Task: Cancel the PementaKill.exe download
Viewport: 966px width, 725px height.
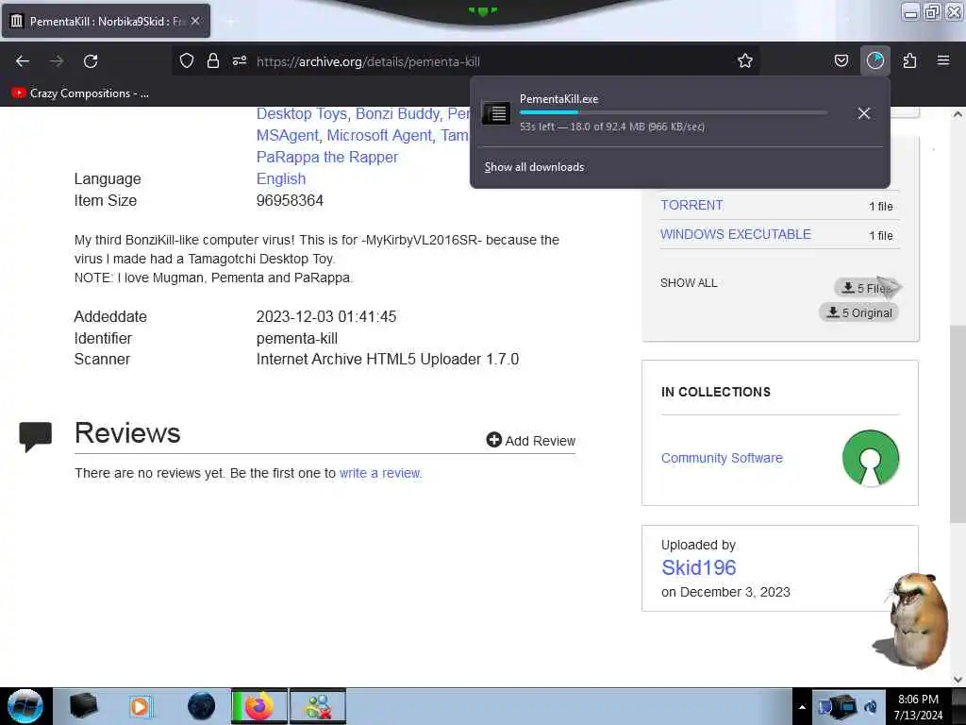Action: tap(864, 113)
